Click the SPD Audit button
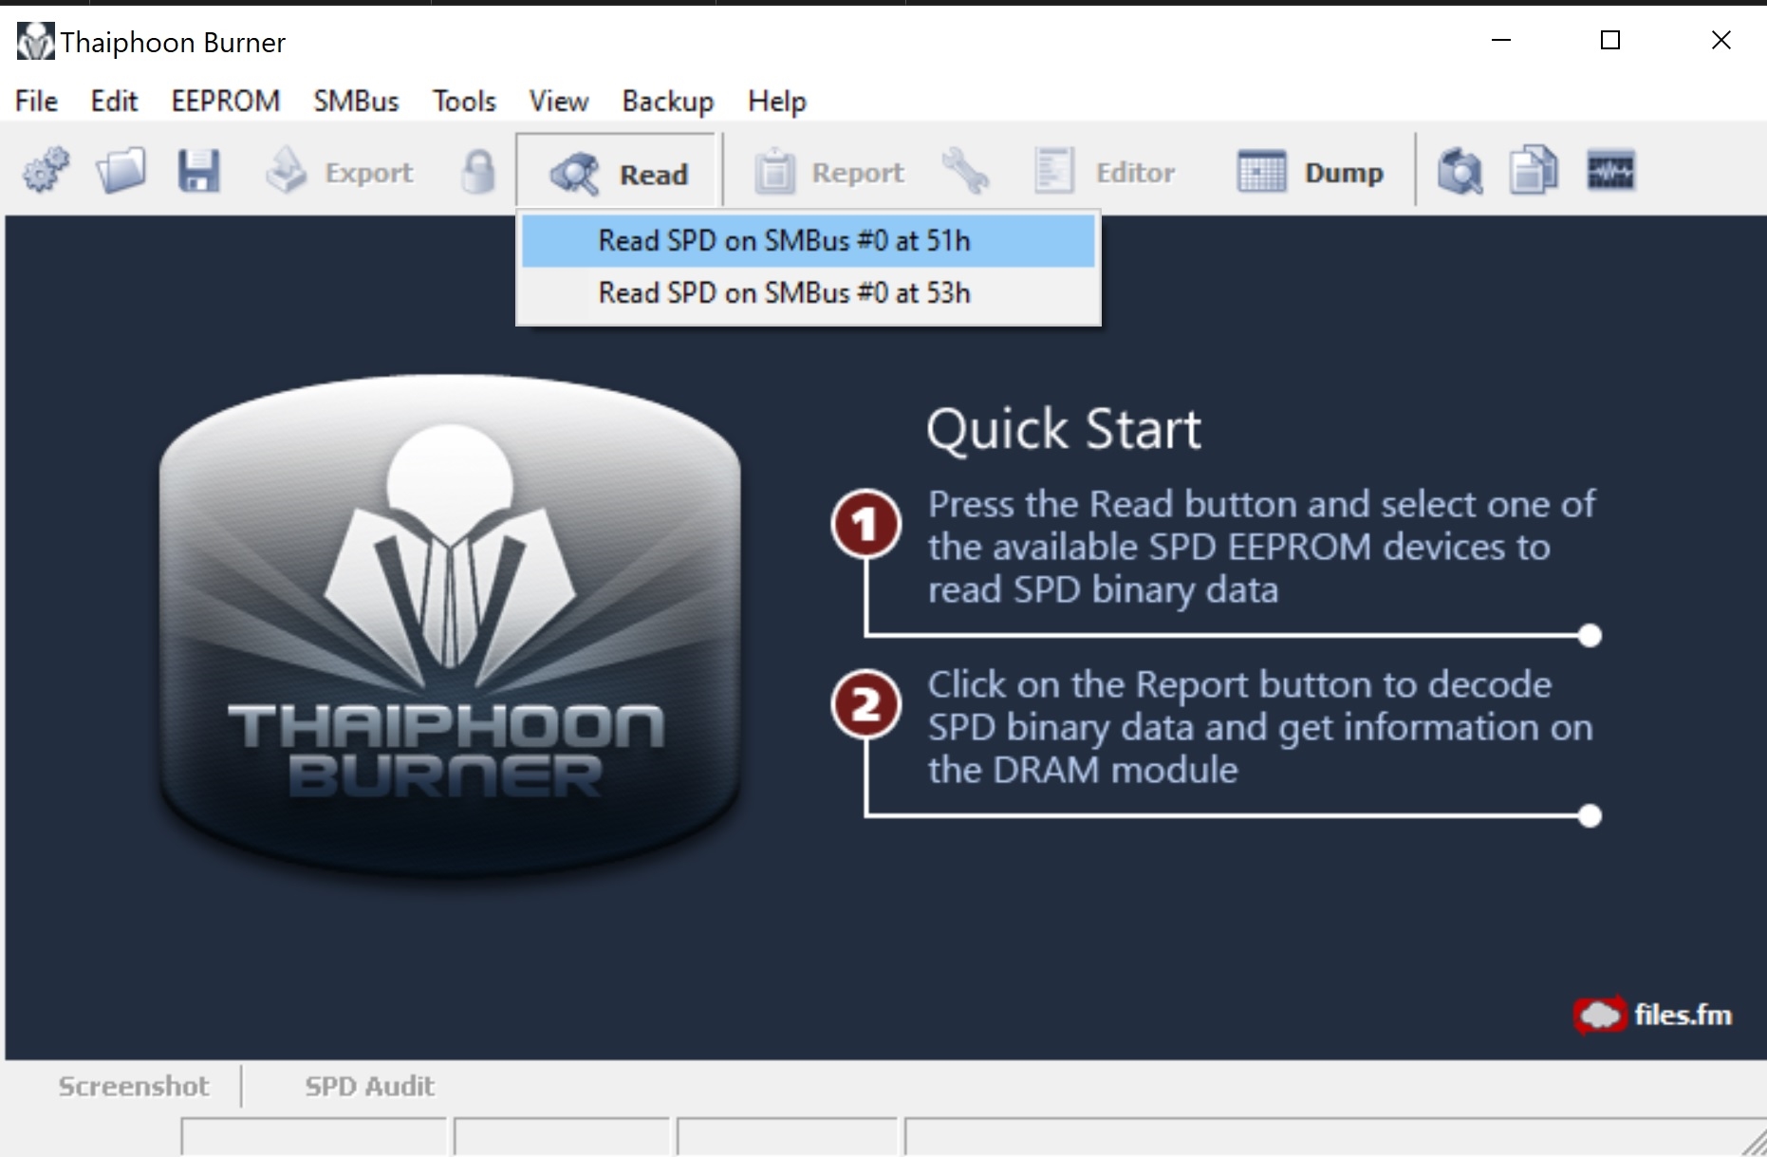The height and width of the screenshot is (1157, 1767). tap(370, 1086)
